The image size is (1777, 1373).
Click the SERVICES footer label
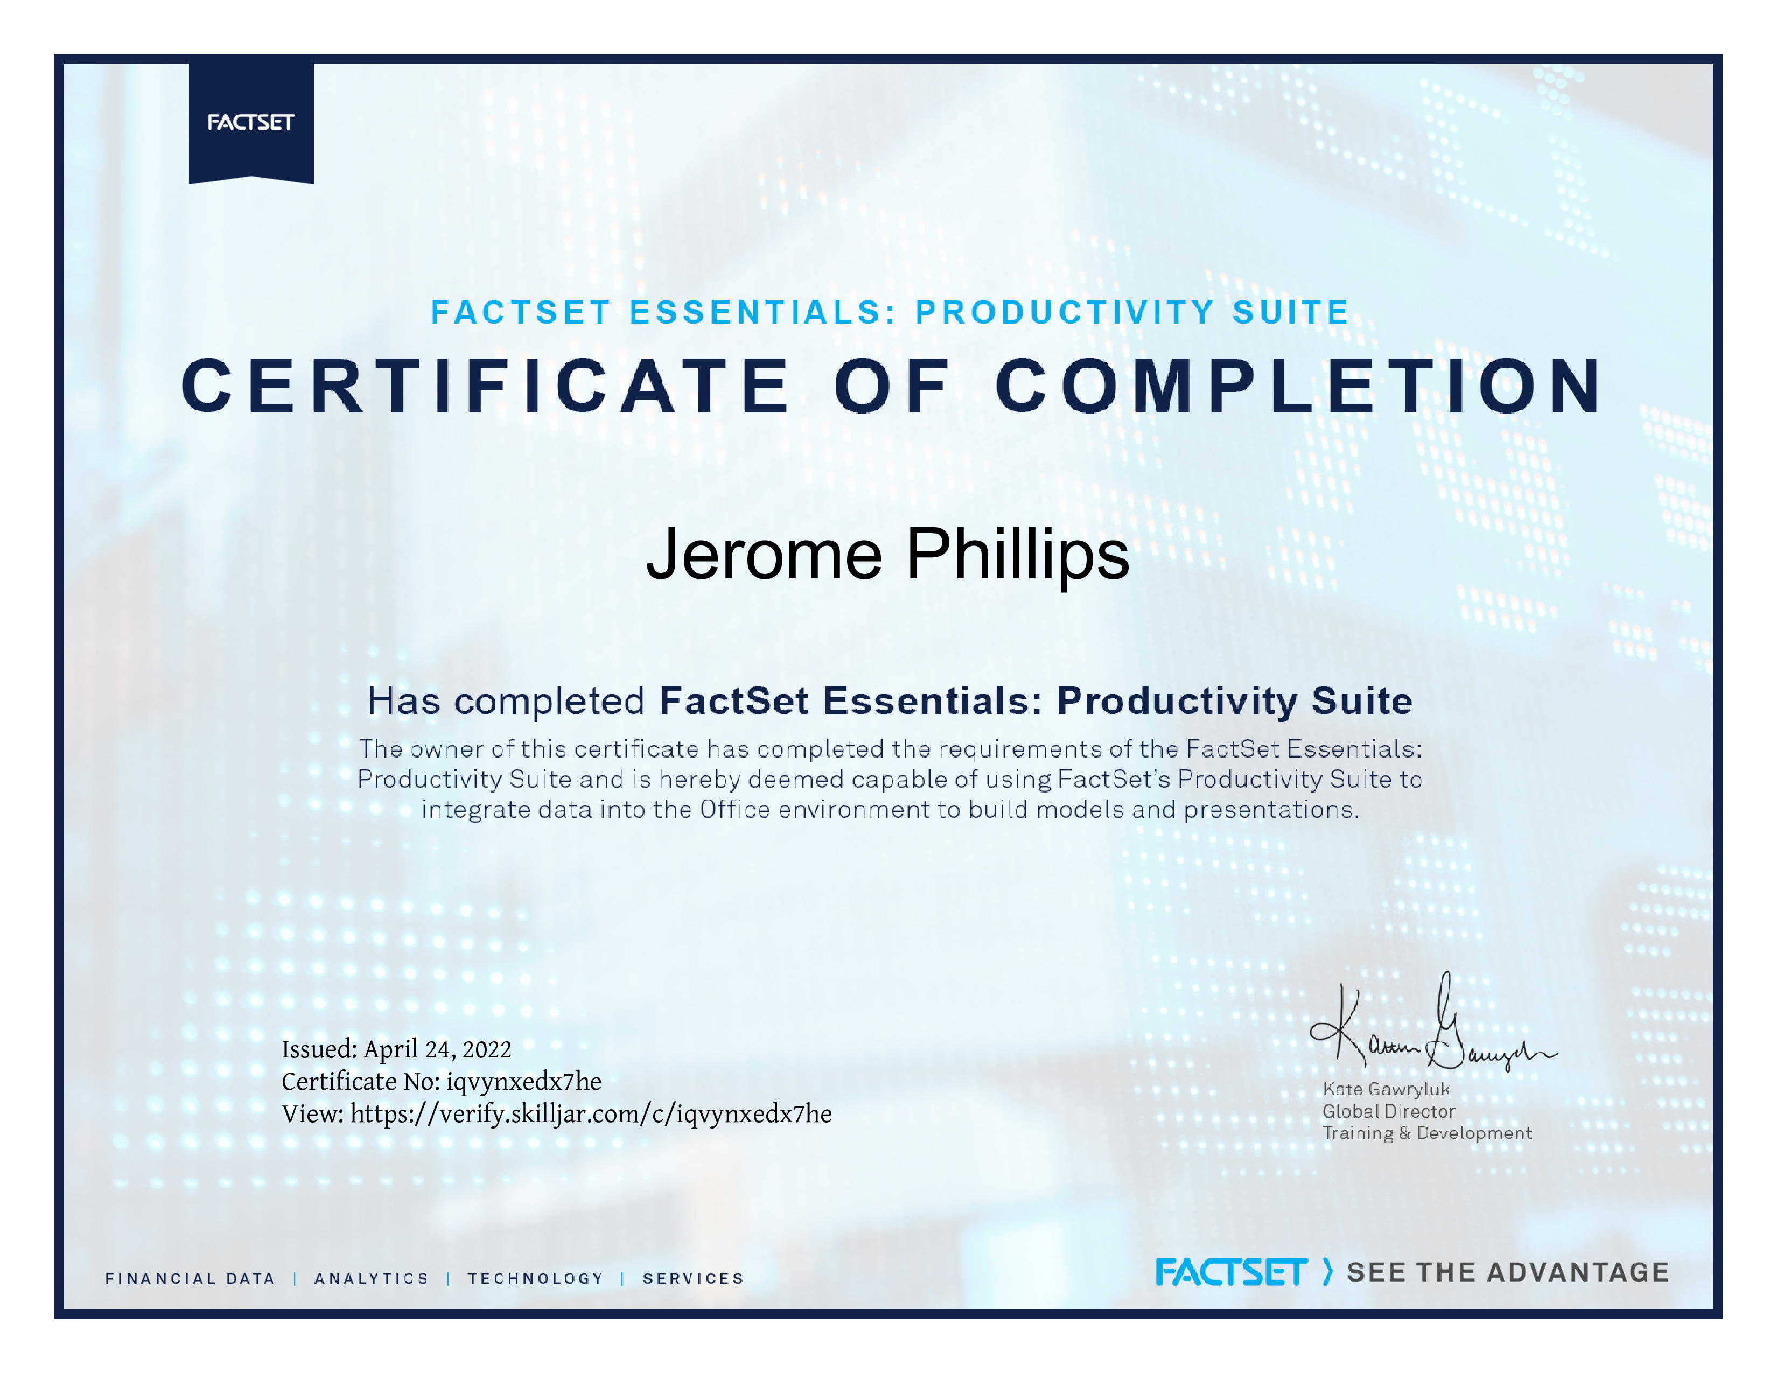tap(693, 1279)
